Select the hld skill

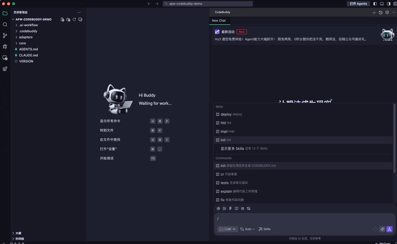pyautogui.click(x=303, y=123)
